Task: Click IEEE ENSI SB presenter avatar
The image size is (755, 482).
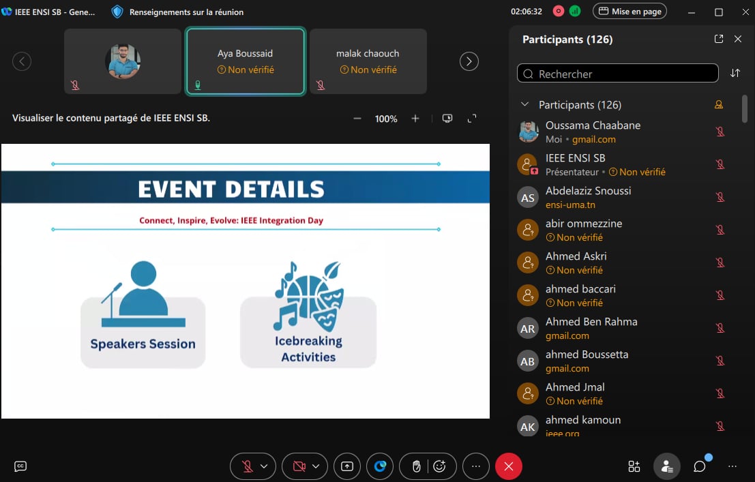Action: click(x=528, y=164)
